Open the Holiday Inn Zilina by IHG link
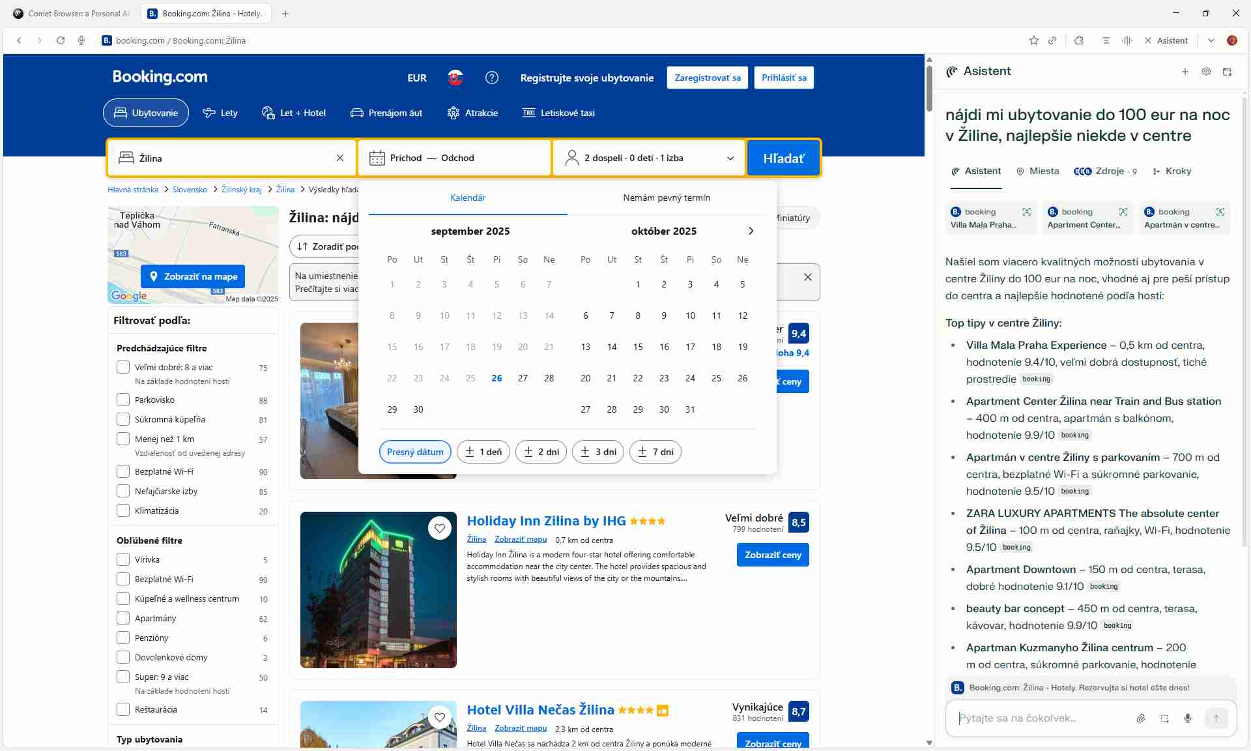Screen dimensions: 1251x751 [546, 521]
